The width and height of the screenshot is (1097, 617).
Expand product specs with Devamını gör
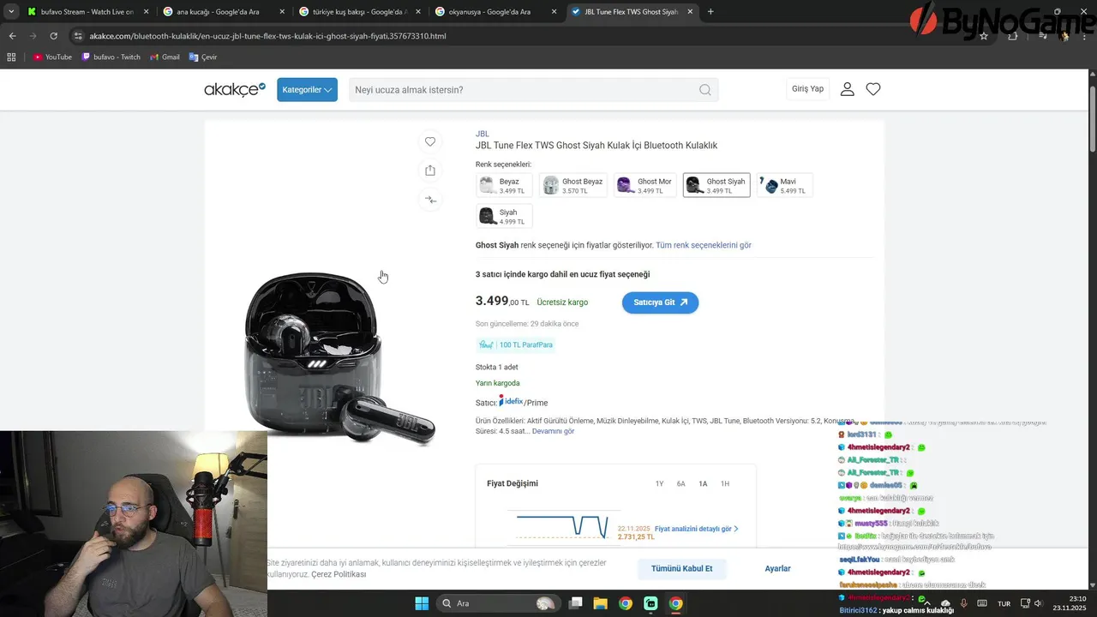point(553,431)
